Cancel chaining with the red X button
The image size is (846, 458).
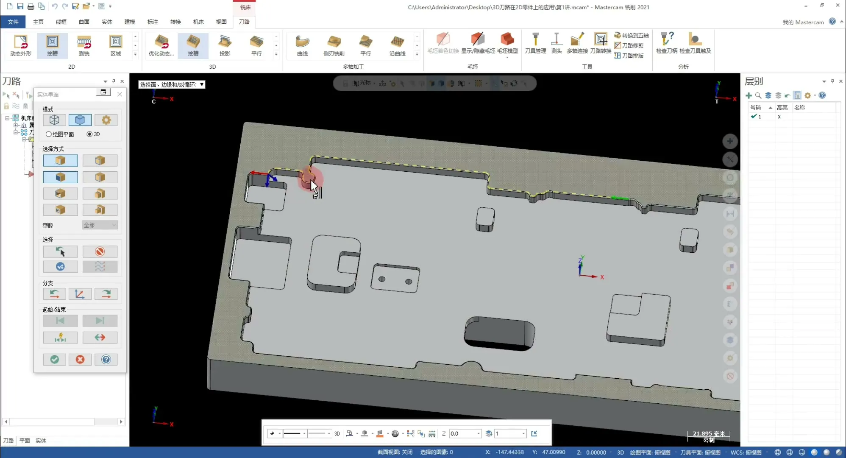click(80, 360)
